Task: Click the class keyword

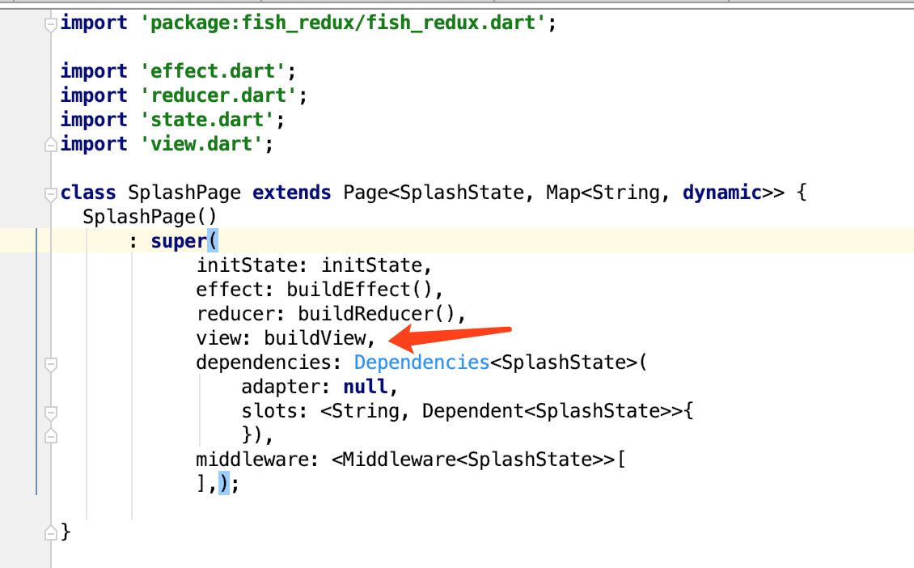Action: pyautogui.click(x=88, y=193)
